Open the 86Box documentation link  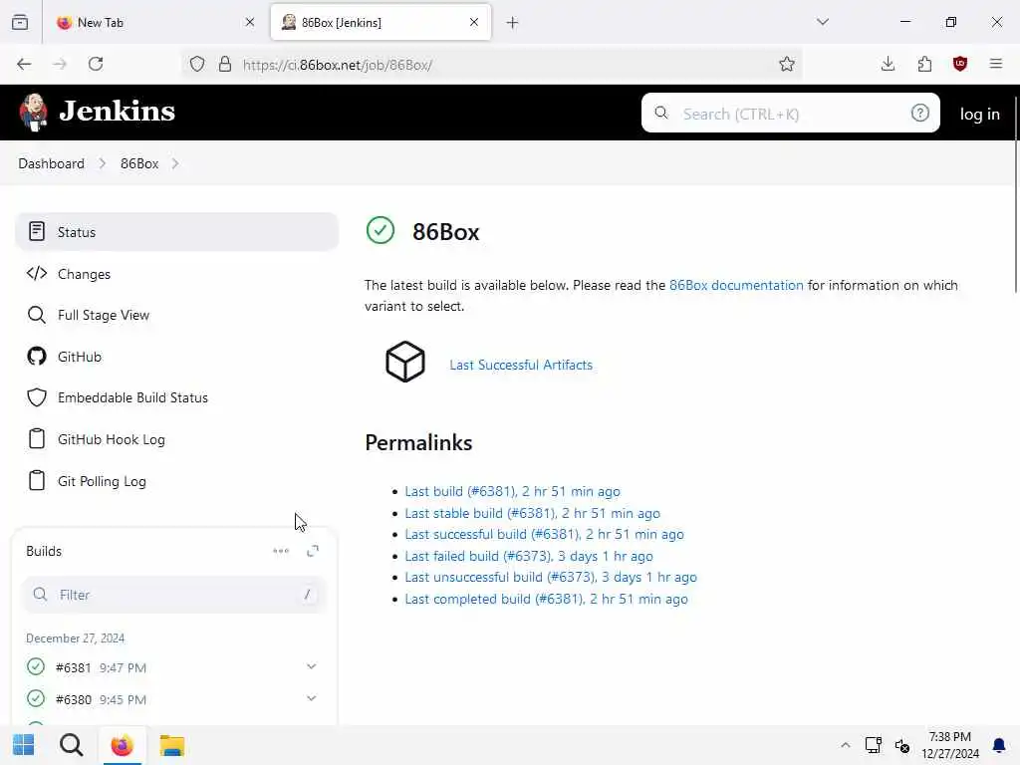[736, 285]
